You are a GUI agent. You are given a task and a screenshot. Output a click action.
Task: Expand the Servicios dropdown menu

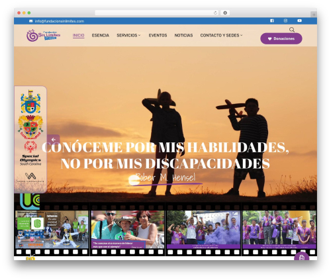coord(128,35)
